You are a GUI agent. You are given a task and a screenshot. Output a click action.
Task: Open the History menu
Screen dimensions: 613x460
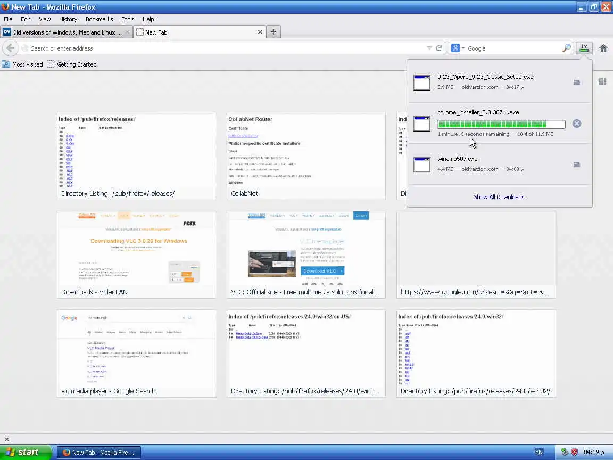coord(68,19)
